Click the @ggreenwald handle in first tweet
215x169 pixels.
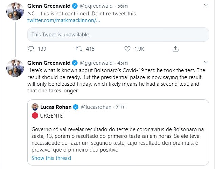pos(96,6)
